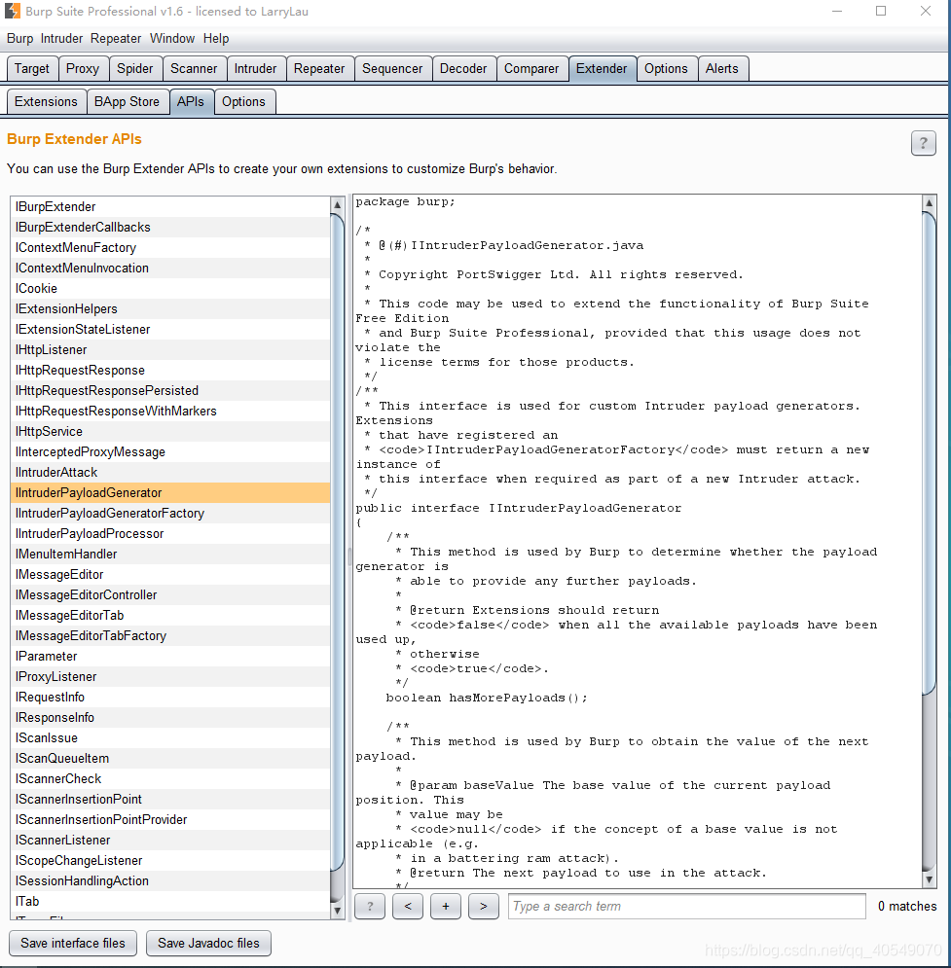Screen dimensions: 951x968
Task: Open the Window menu
Action: [x=172, y=38]
